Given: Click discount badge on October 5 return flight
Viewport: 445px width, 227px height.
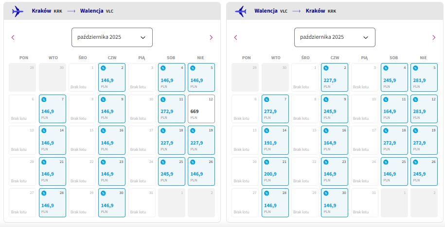Looking at the screenshot, I should (415, 68).
